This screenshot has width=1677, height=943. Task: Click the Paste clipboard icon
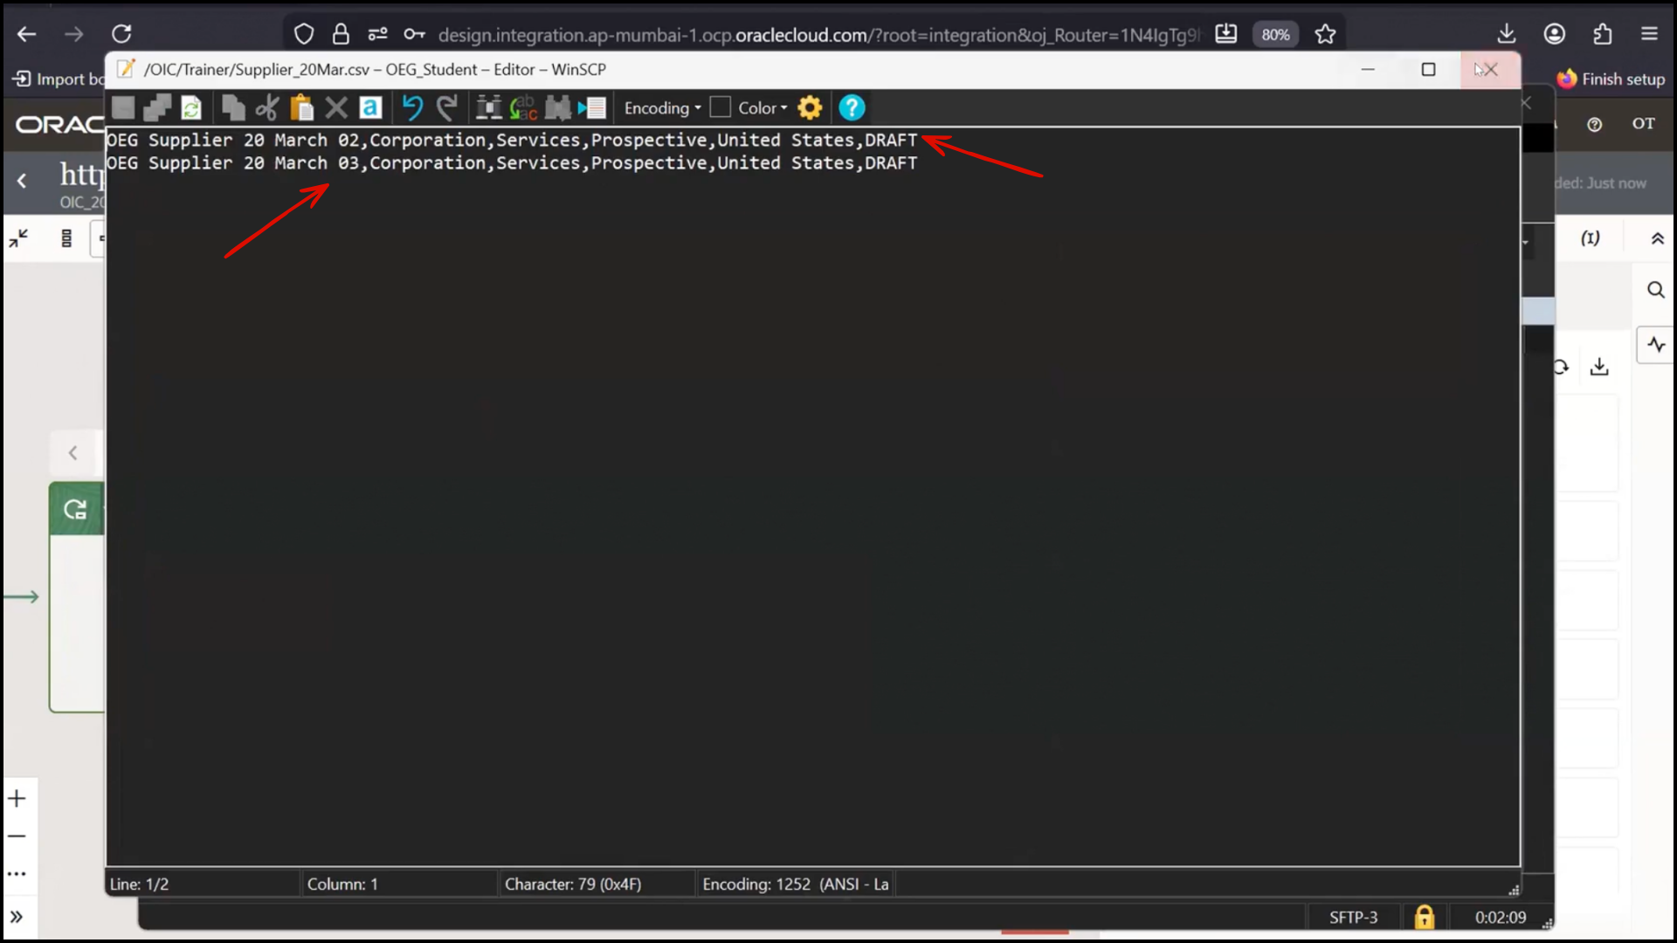pyautogui.click(x=301, y=107)
